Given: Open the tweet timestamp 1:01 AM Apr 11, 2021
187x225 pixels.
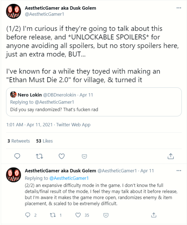Looking at the screenshot, I should 29,125.
